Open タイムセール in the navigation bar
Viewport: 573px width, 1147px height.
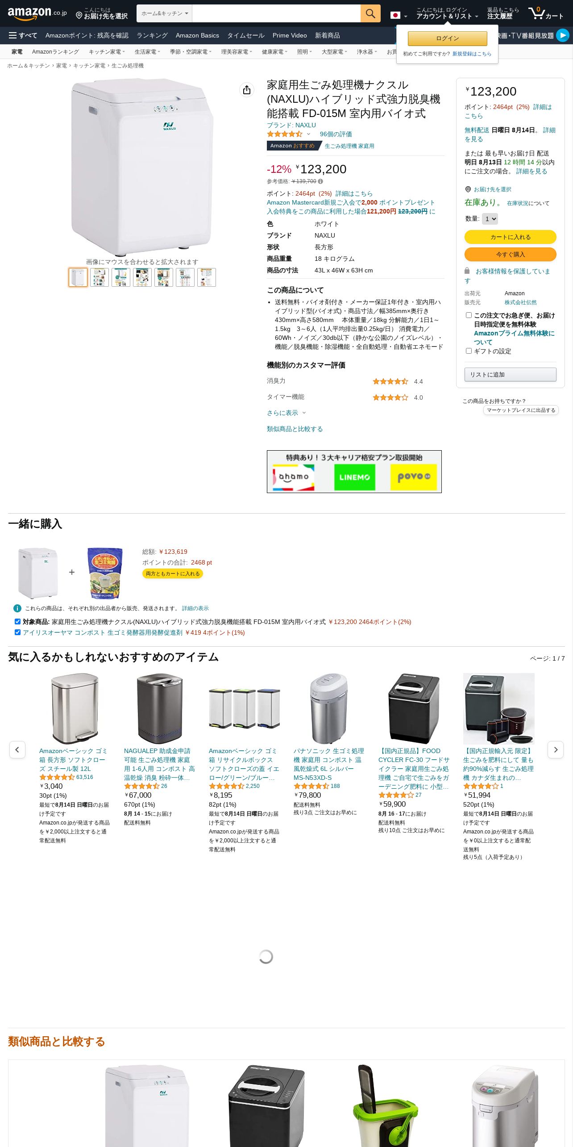(x=246, y=35)
